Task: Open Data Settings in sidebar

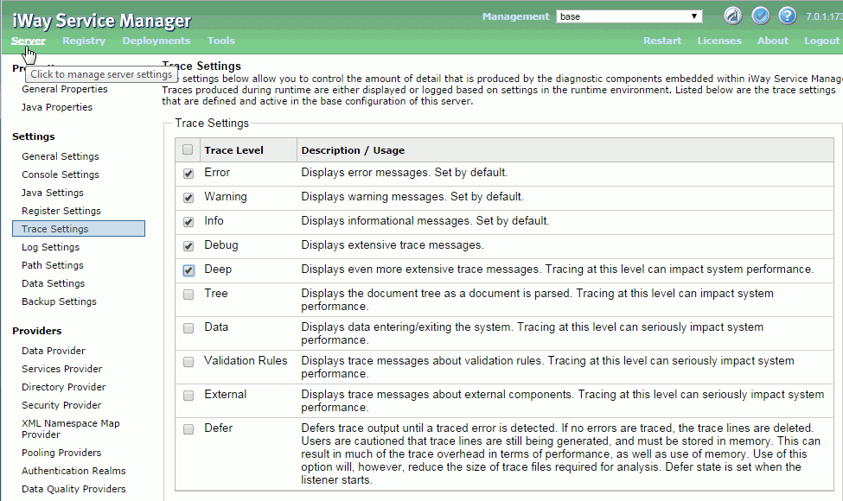Action: point(54,283)
